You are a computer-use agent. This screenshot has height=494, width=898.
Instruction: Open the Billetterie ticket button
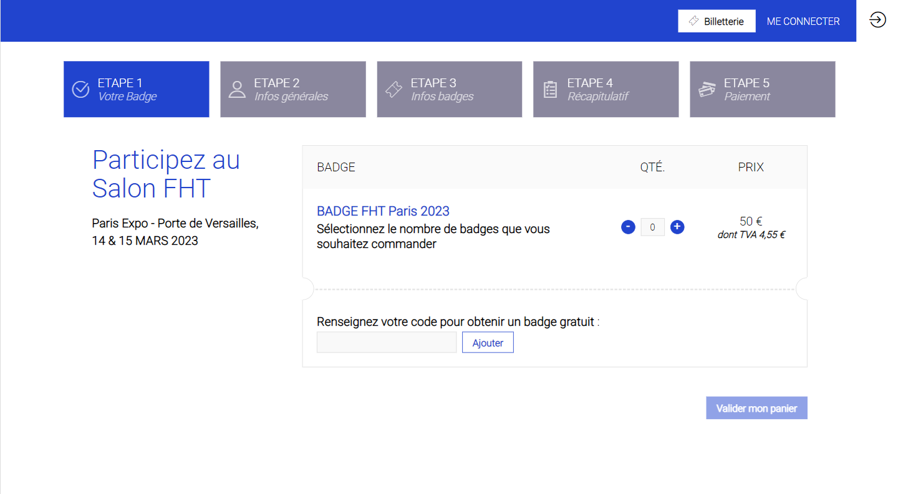717,21
